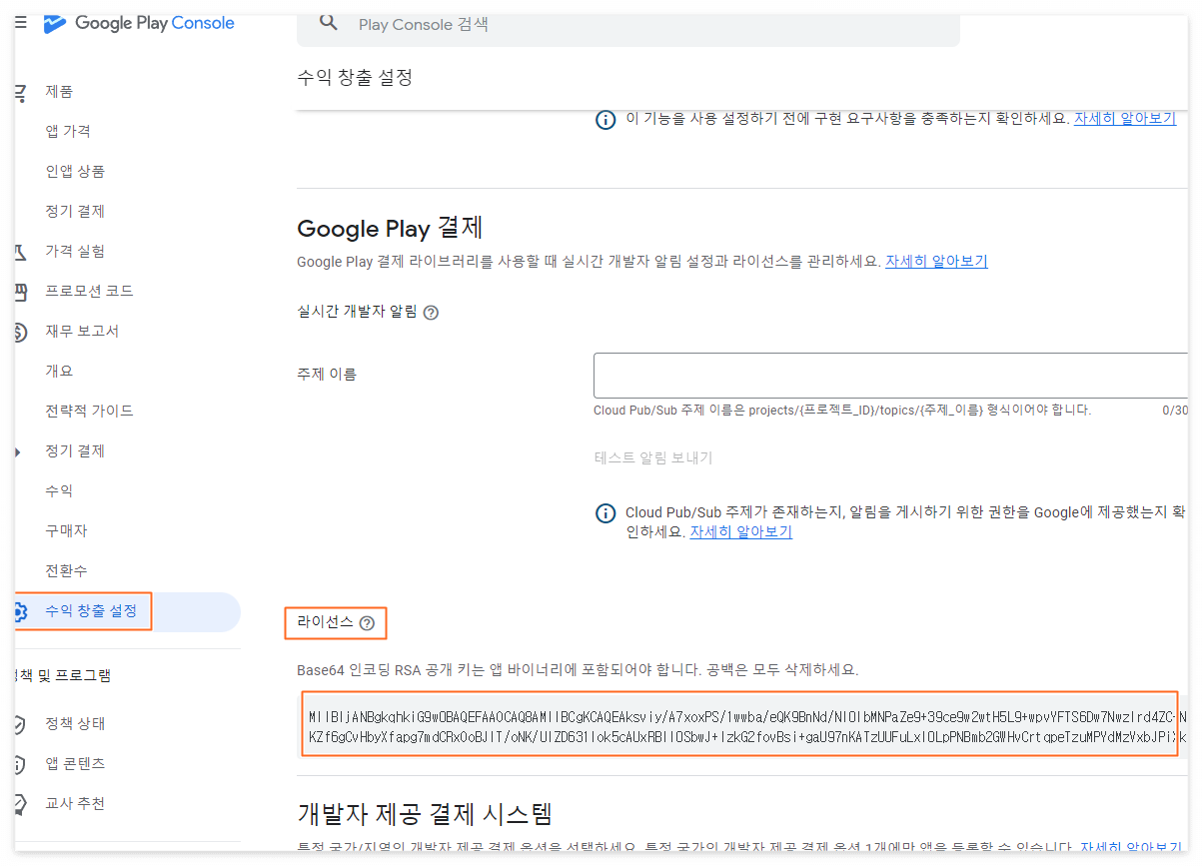Open 앱 콘텐츠 in the sidebar
The image size is (1203, 866).
pyautogui.click(x=75, y=763)
